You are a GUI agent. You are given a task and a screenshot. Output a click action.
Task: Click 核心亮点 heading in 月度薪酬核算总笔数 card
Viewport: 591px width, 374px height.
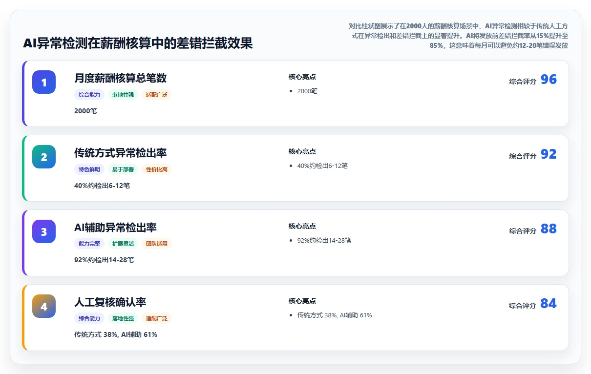coord(302,77)
